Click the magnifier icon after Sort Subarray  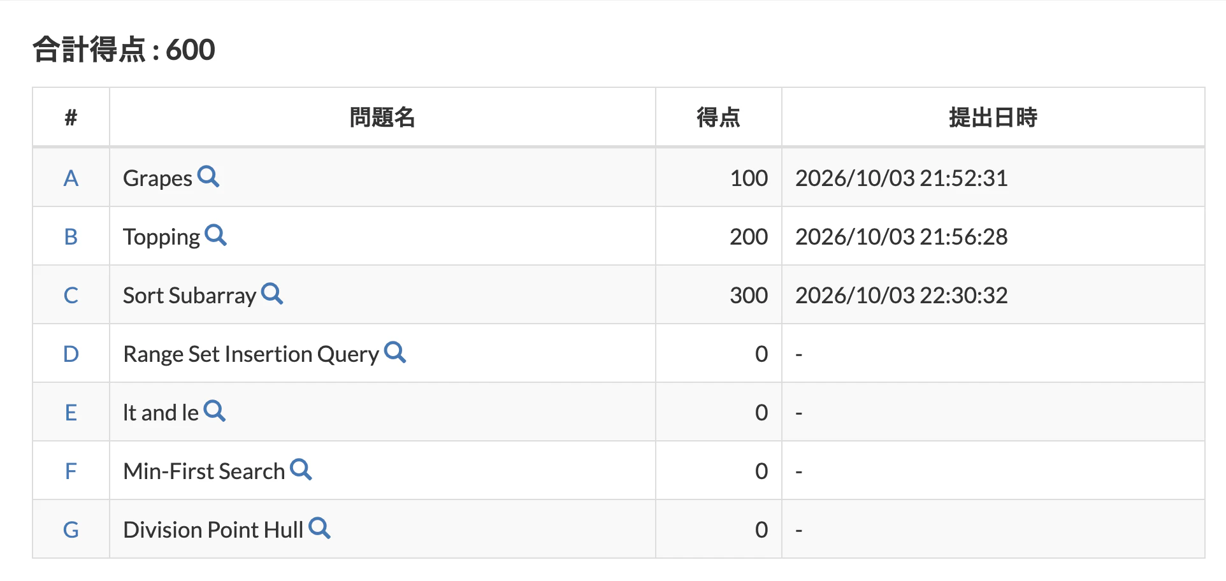coord(272,294)
